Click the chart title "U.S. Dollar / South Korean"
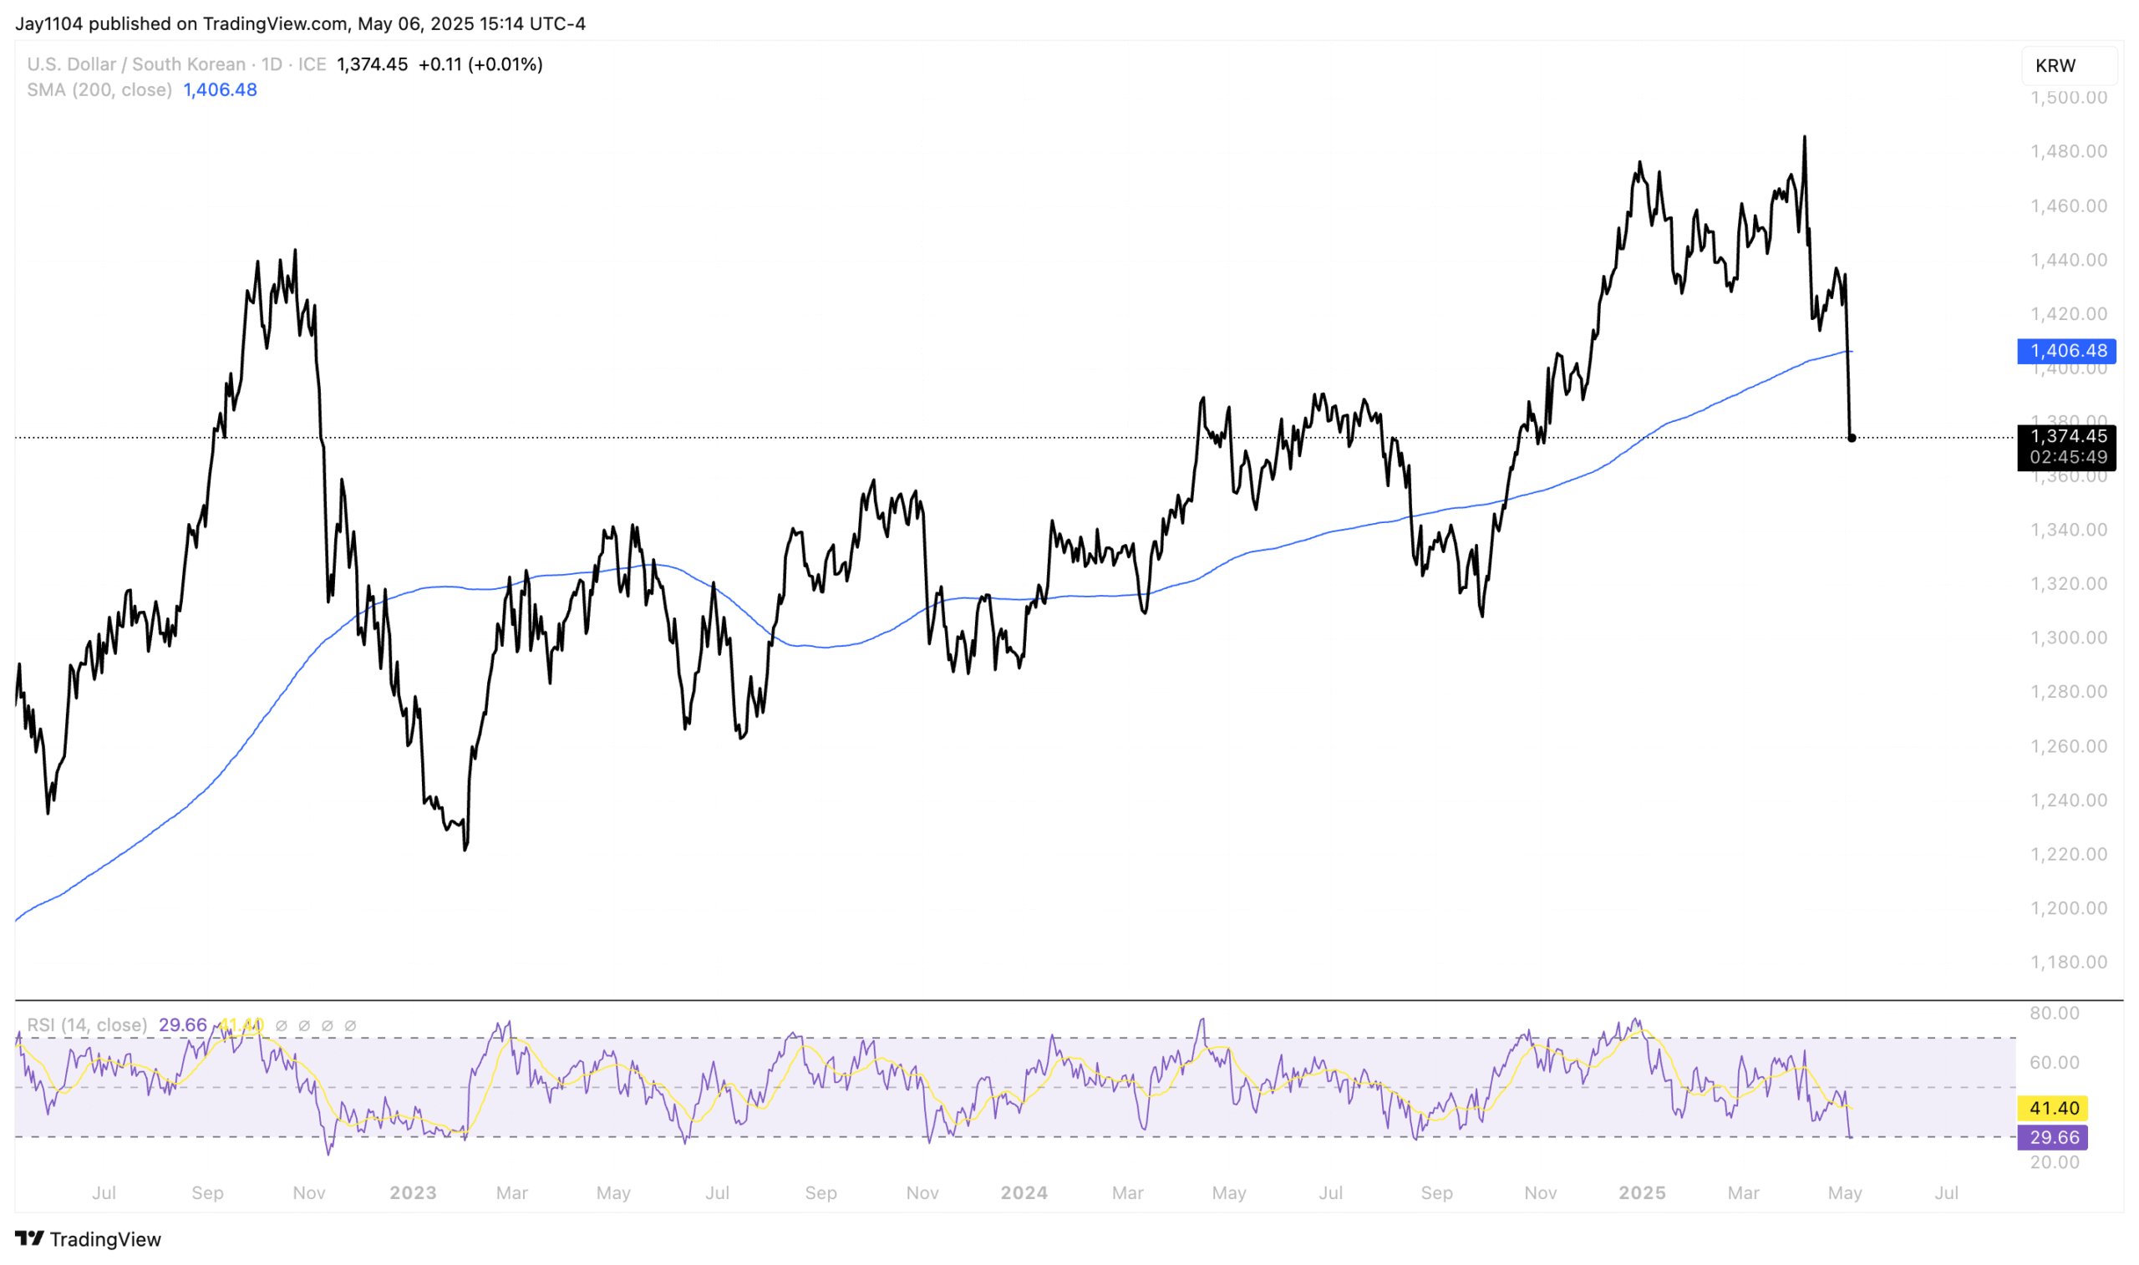This screenshot has width=2139, height=1265. [136, 64]
